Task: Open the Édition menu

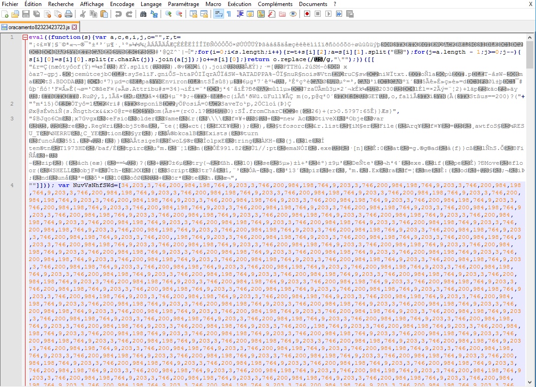Action: pos(33,4)
